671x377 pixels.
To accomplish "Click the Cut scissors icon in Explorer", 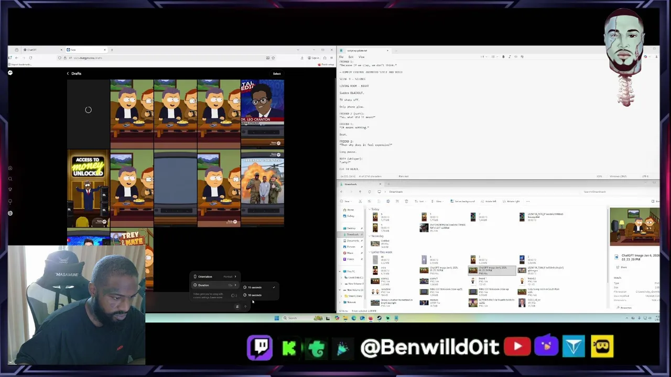I will point(360,201).
